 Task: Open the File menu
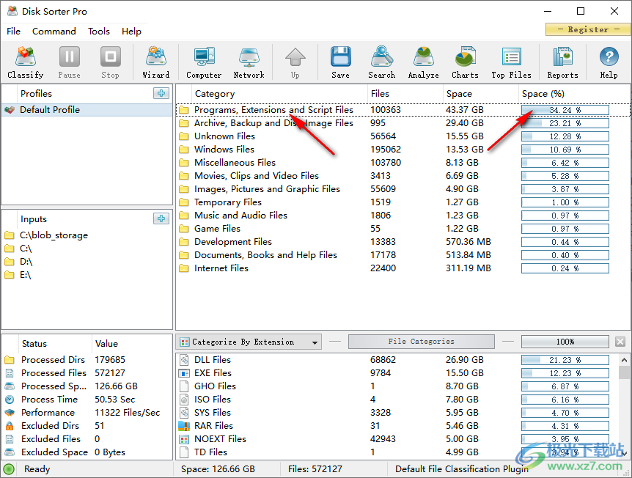13,31
